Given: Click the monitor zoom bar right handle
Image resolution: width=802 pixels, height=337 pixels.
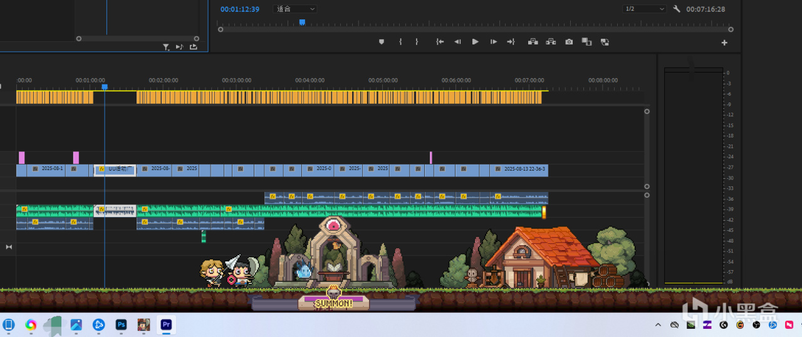Looking at the screenshot, I should pyautogui.click(x=731, y=29).
